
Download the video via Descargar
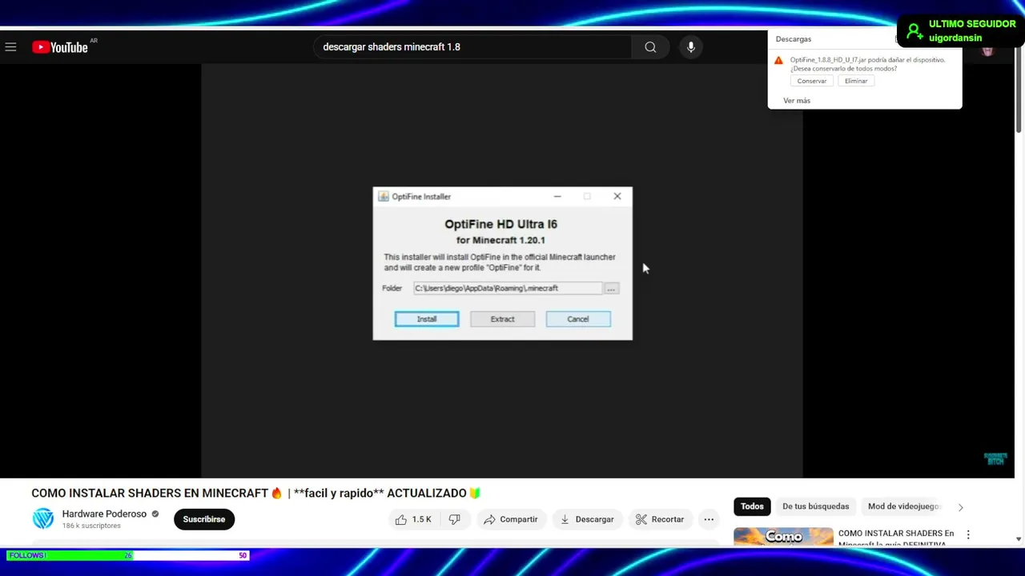587,519
